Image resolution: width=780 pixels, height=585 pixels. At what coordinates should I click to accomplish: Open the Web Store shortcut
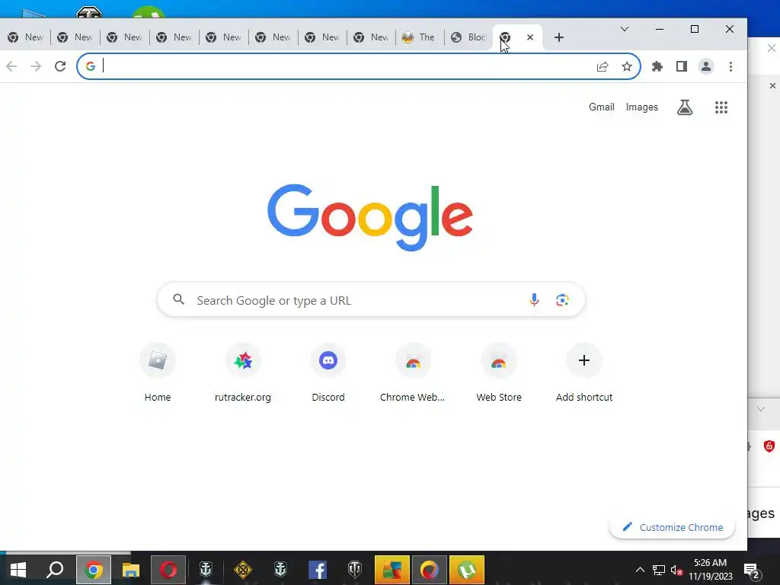point(499,372)
